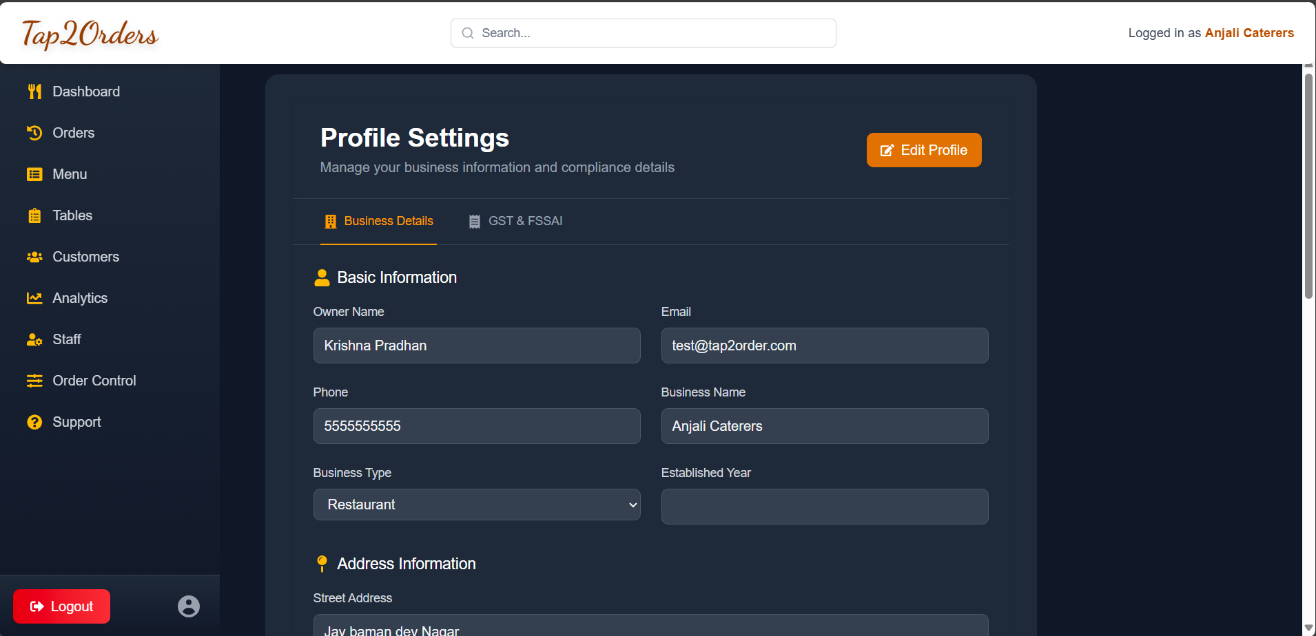The image size is (1316, 636).
Task: Click the Logout arrow icon
Action: [x=37, y=606]
